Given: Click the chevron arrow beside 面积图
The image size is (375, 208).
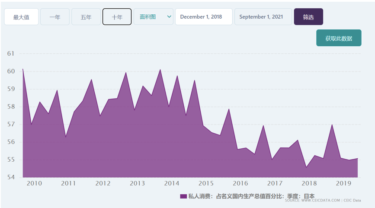Looking at the screenshot, I should [x=169, y=17].
